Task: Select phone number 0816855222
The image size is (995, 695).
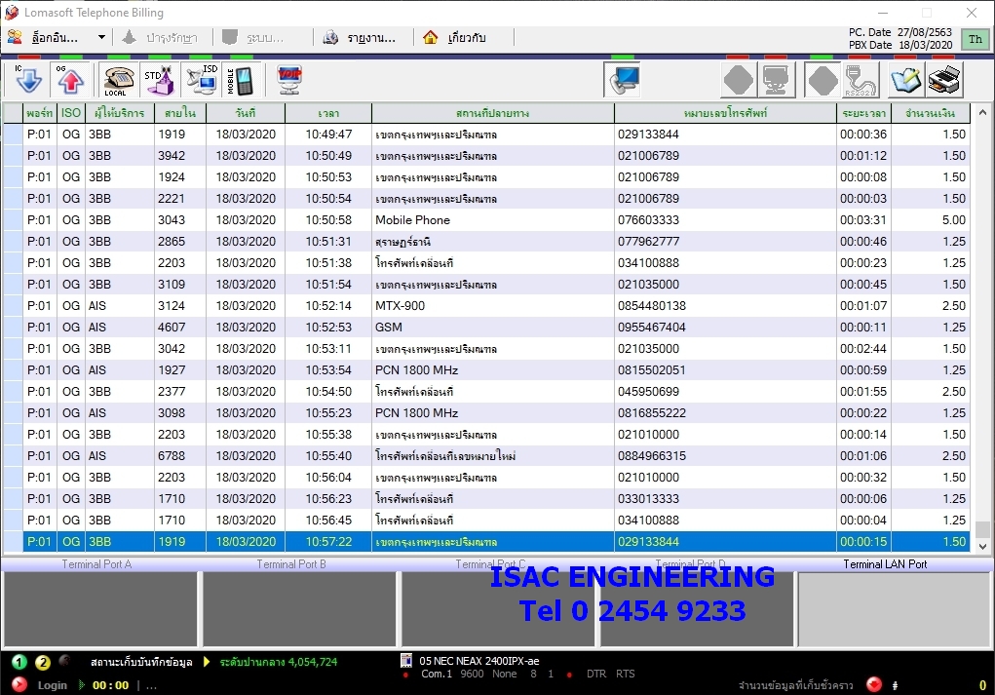Action: click(x=652, y=413)
